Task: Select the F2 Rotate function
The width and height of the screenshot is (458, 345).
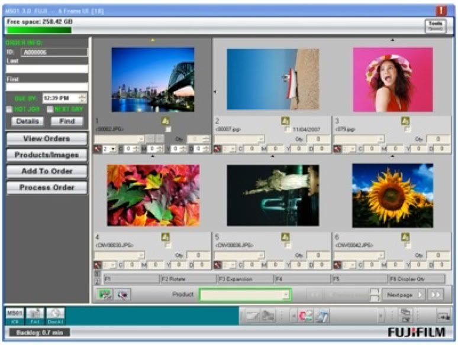Action: pos(188,279)
